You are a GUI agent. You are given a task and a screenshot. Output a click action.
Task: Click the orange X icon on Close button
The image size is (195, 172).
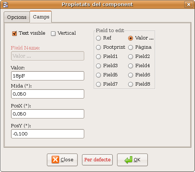(x=55, y=159)
